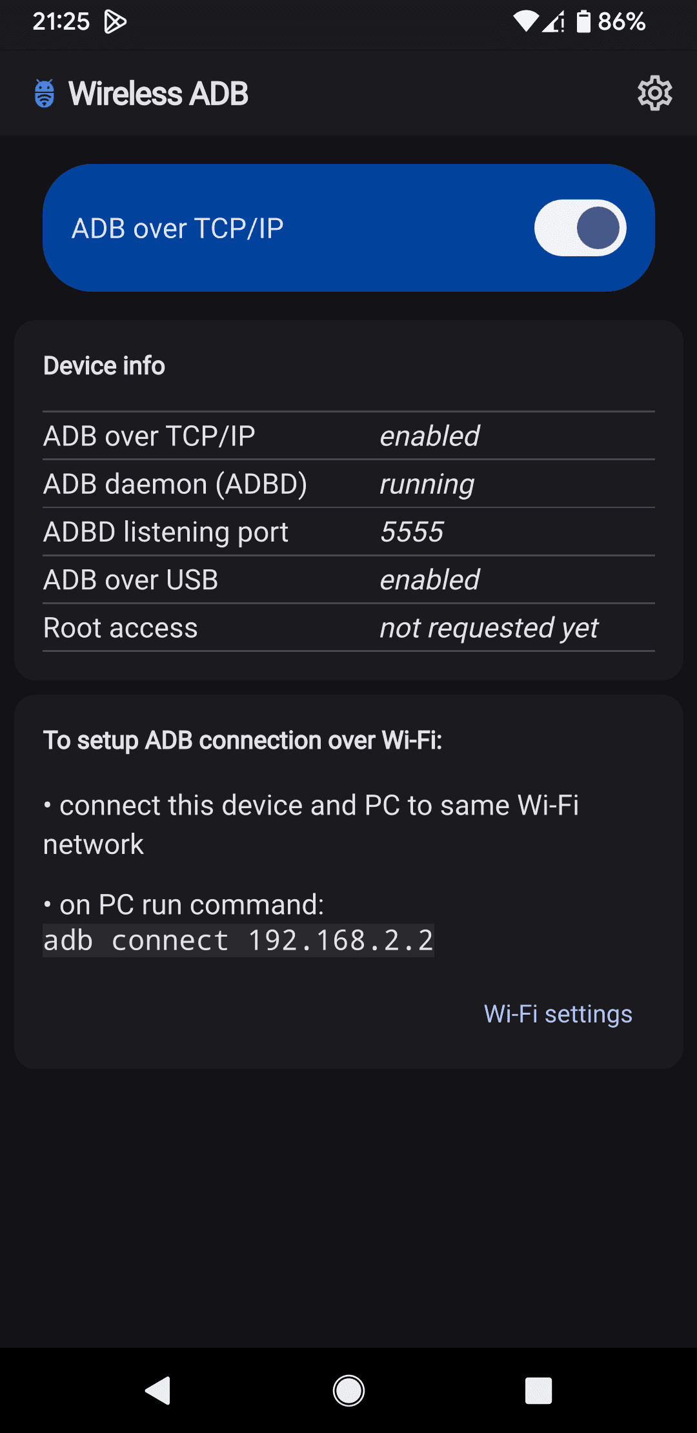
Task: Tap the Device info heading
Action: point(104,365)
